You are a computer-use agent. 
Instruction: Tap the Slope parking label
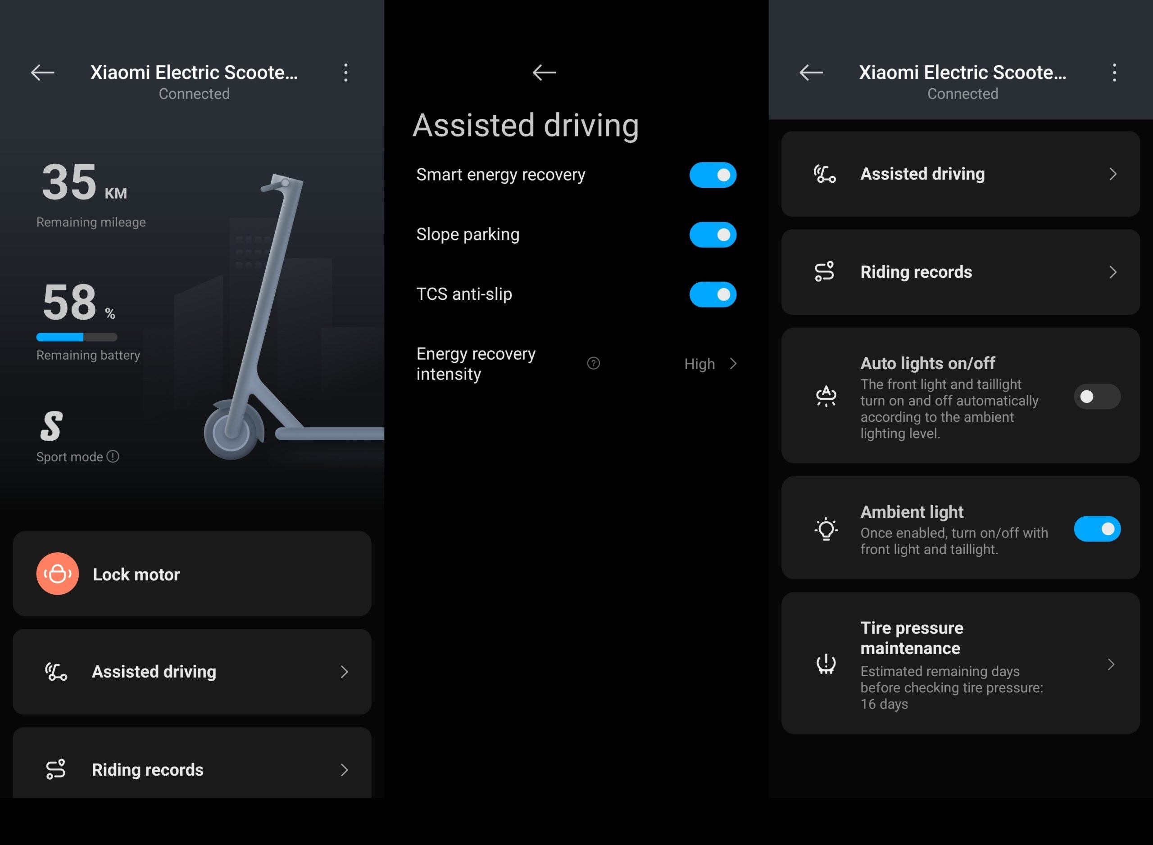(468, 234)
